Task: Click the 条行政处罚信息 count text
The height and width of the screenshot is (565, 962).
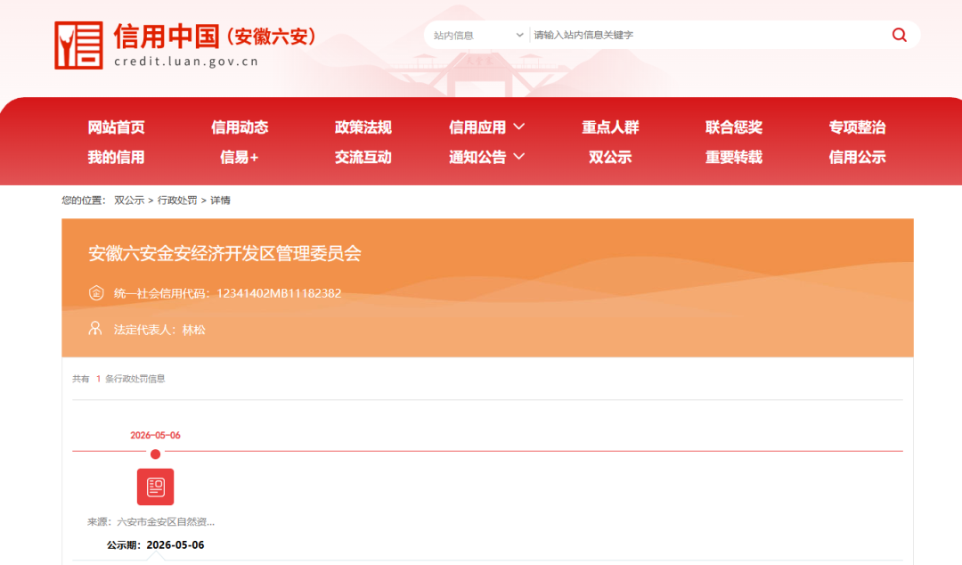Action: (x=135, y=379)
